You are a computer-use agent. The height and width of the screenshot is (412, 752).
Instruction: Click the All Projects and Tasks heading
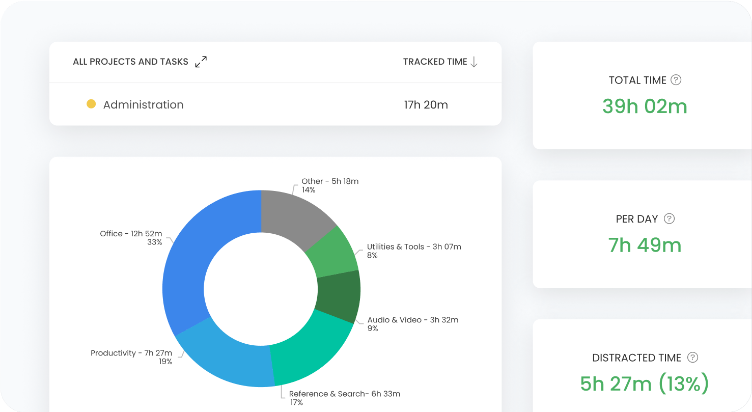[x=130, y=62]
